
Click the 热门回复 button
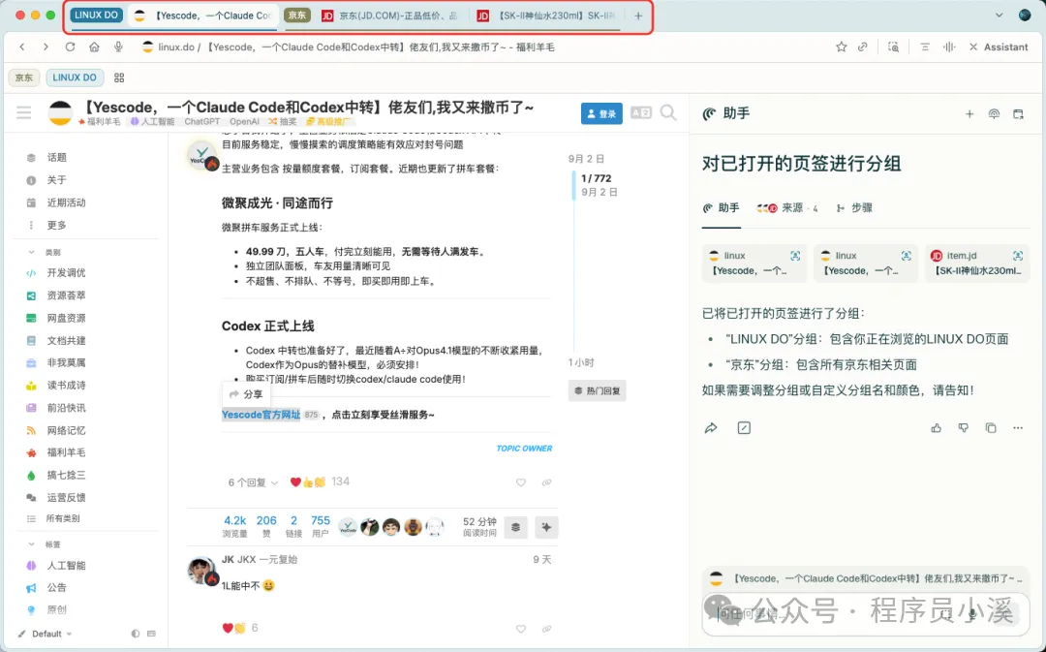[x=597, y=390]
